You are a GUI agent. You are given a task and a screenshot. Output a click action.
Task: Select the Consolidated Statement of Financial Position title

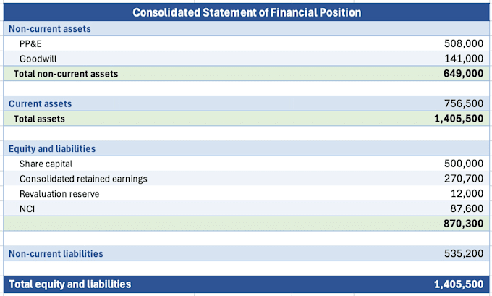pyautogui.click(x=247, y=12)
